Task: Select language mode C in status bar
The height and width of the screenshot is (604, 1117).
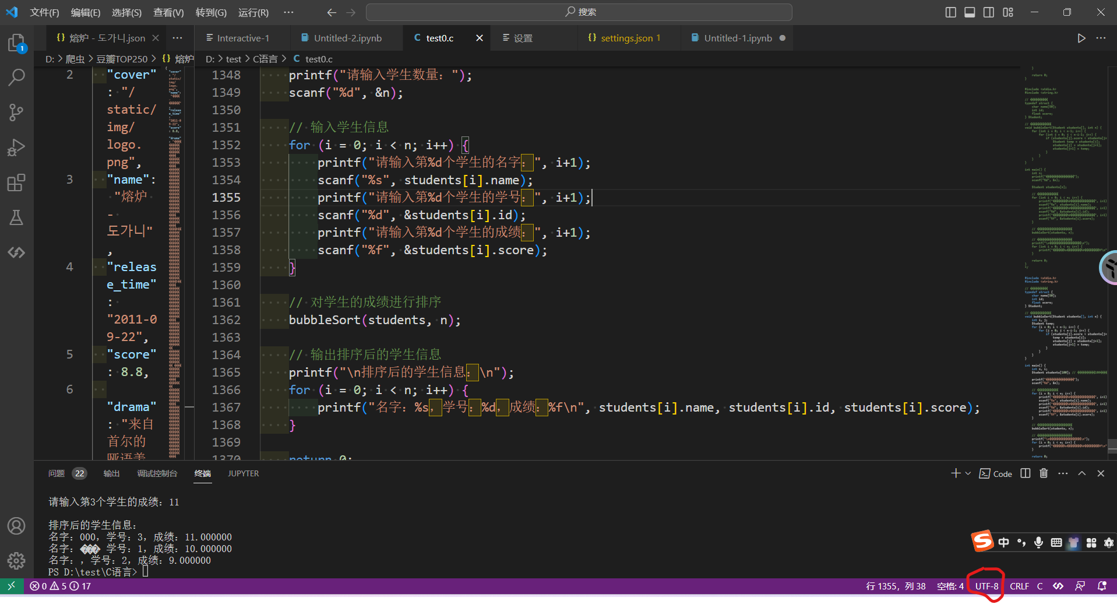Action: (1040, 586)
